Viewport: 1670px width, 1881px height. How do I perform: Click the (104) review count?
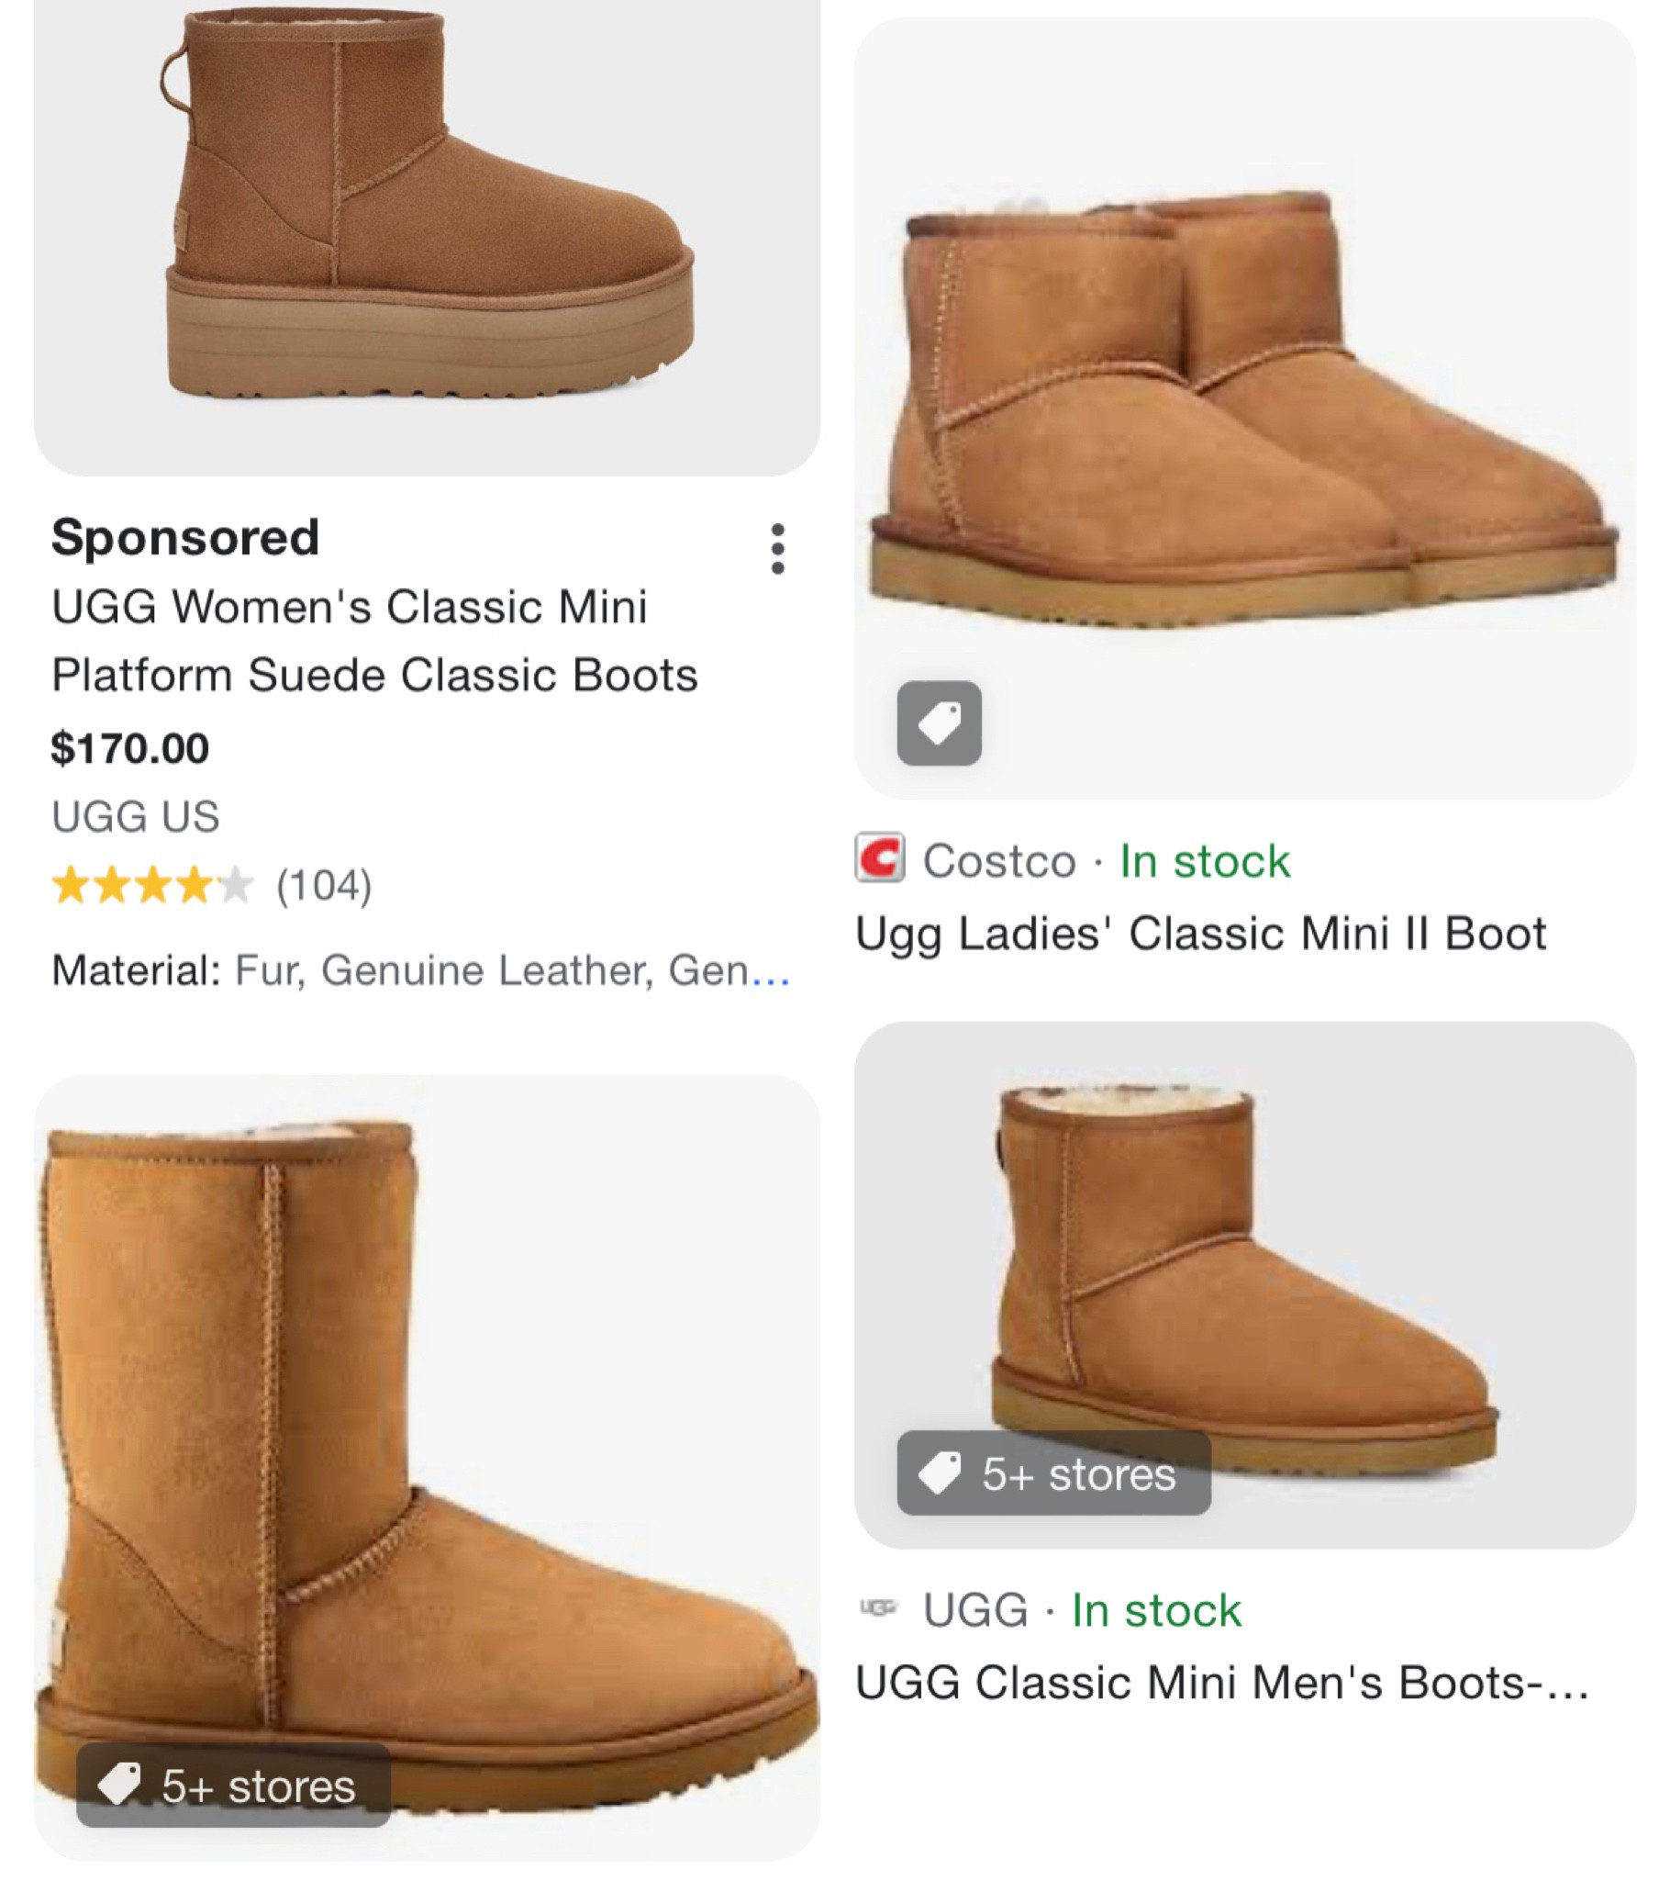pyautogui.click(x=324, y=885)
